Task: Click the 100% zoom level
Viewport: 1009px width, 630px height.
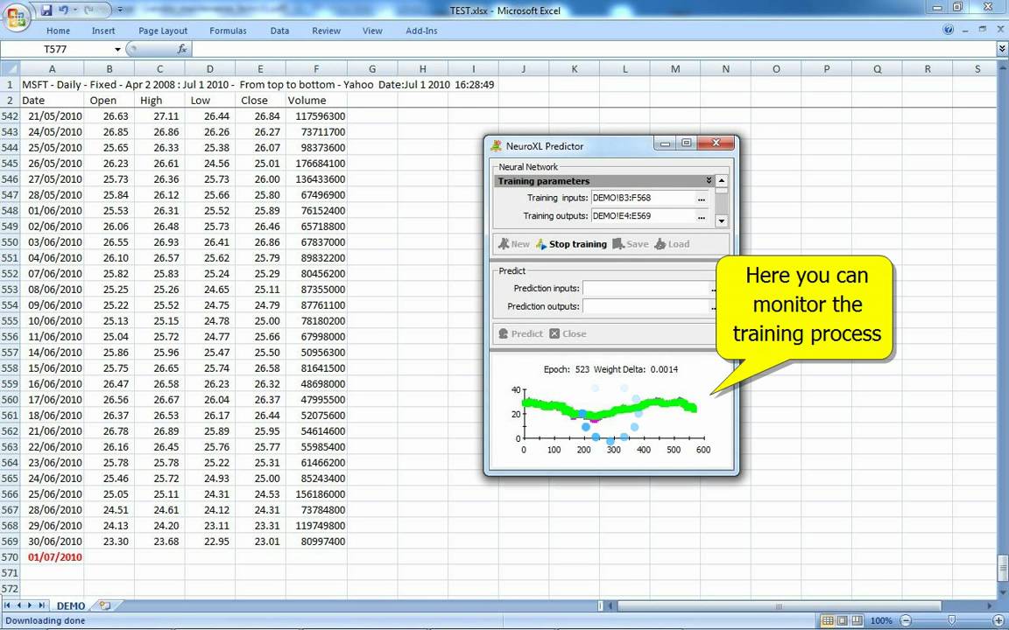Action: [881, 621]
